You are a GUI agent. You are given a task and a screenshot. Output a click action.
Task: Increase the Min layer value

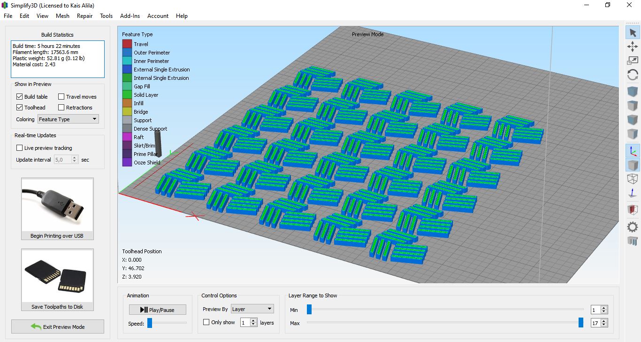[x=604, y=308]
